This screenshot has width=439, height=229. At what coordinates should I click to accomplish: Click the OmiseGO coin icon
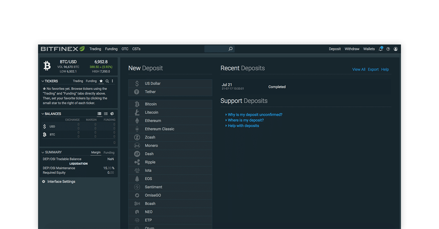(x=137, y=195)
